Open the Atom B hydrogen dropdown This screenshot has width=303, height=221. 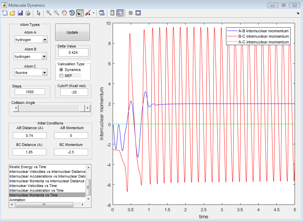(30, 57)
